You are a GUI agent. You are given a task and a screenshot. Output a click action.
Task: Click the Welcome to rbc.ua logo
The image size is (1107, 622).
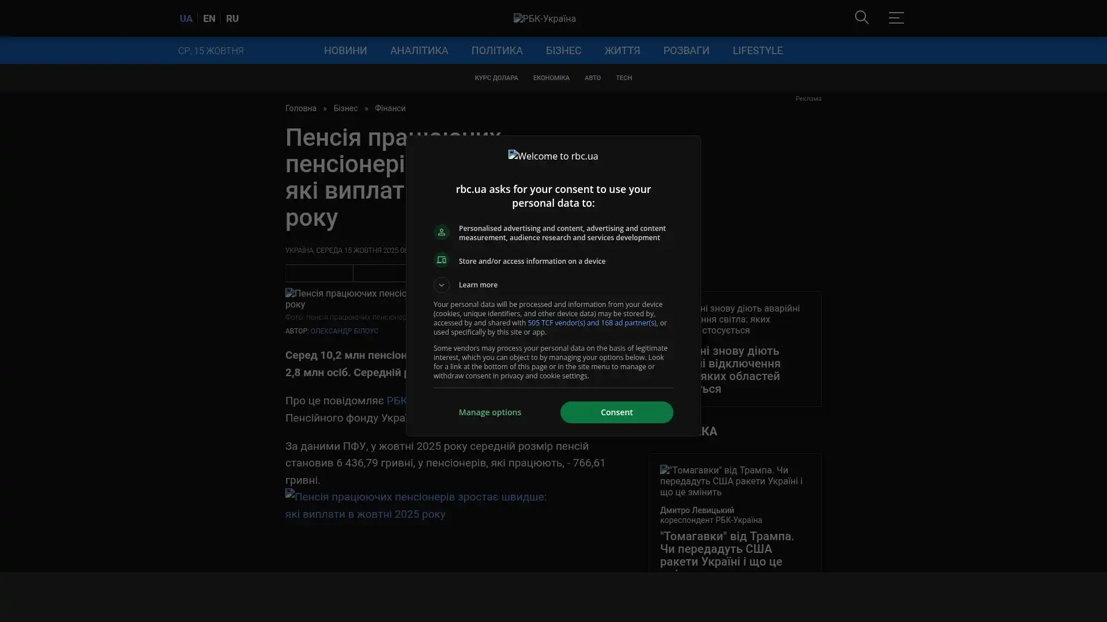pos(553,156)
